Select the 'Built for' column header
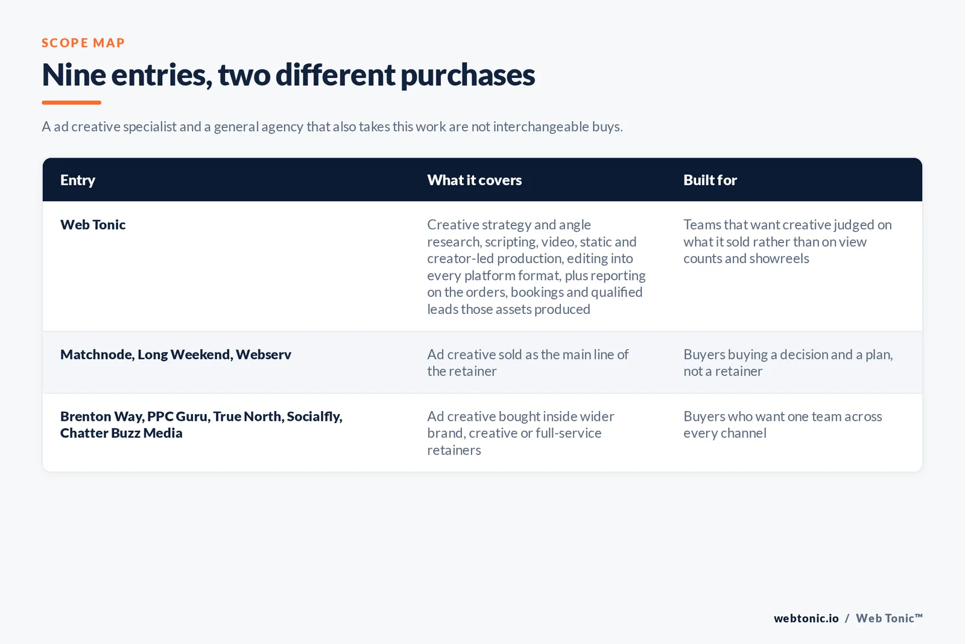The image size is (965, 644). click(x=710, y=180)
